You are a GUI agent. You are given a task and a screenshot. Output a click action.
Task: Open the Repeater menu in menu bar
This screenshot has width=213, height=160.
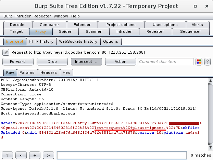42,16
